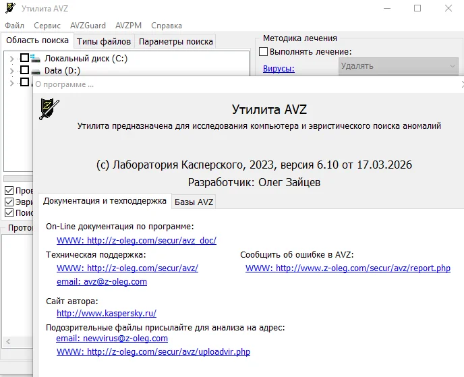
Task: Expand the Data (D:) tree node
Action: coord(12,71)
